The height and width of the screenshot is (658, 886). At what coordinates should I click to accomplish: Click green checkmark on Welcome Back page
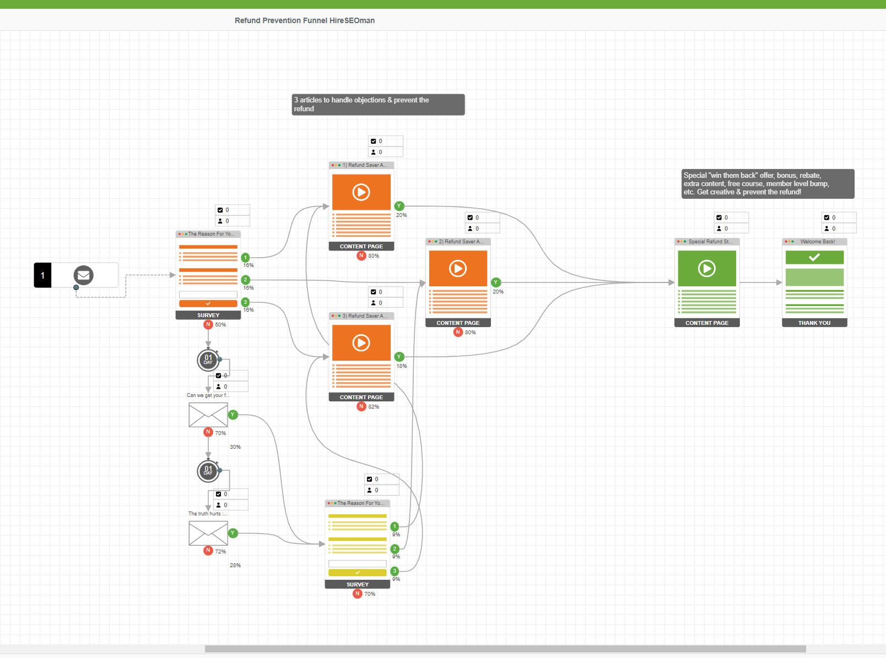point(814,257)
